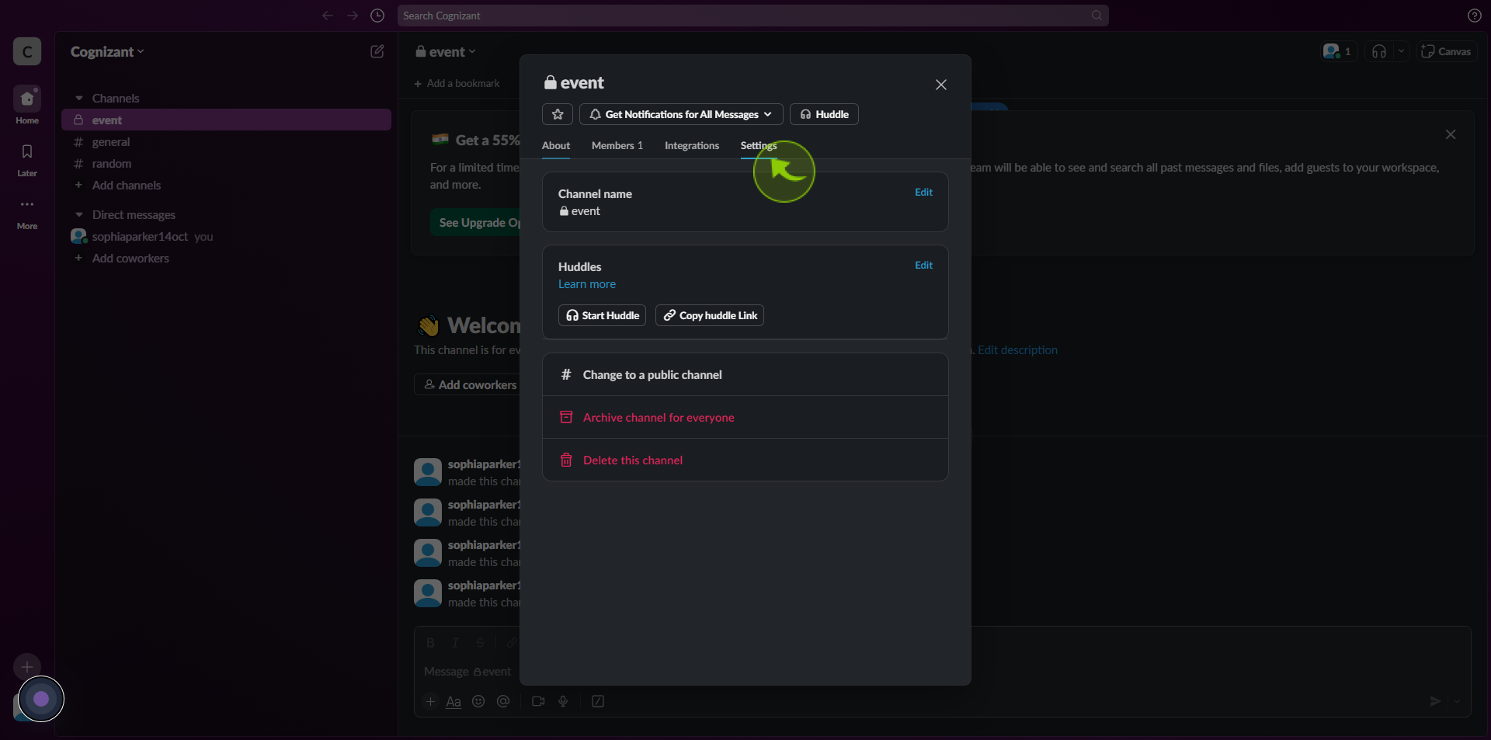Record an audio clip

click(x=563, y=702)
